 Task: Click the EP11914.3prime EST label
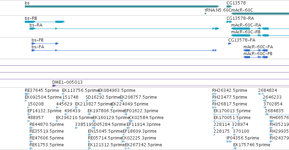coord(144,124)
